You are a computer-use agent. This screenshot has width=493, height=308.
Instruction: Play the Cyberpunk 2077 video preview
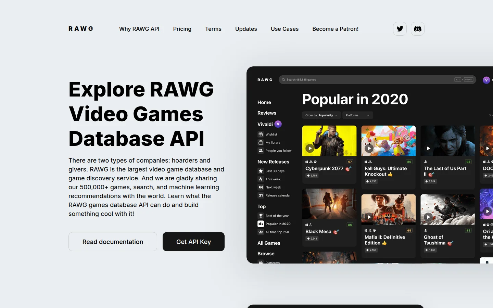tap(310, 148)
